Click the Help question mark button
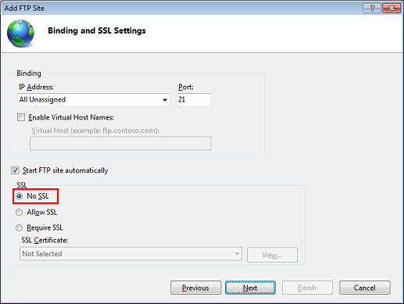The image size is (404, 304). coord(372,9)
